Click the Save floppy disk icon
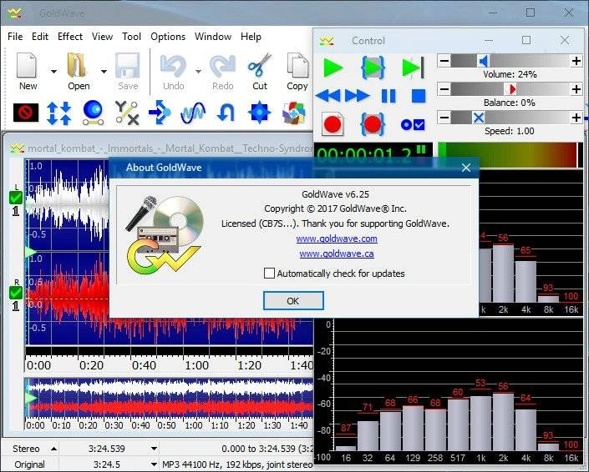 [128, 66]
